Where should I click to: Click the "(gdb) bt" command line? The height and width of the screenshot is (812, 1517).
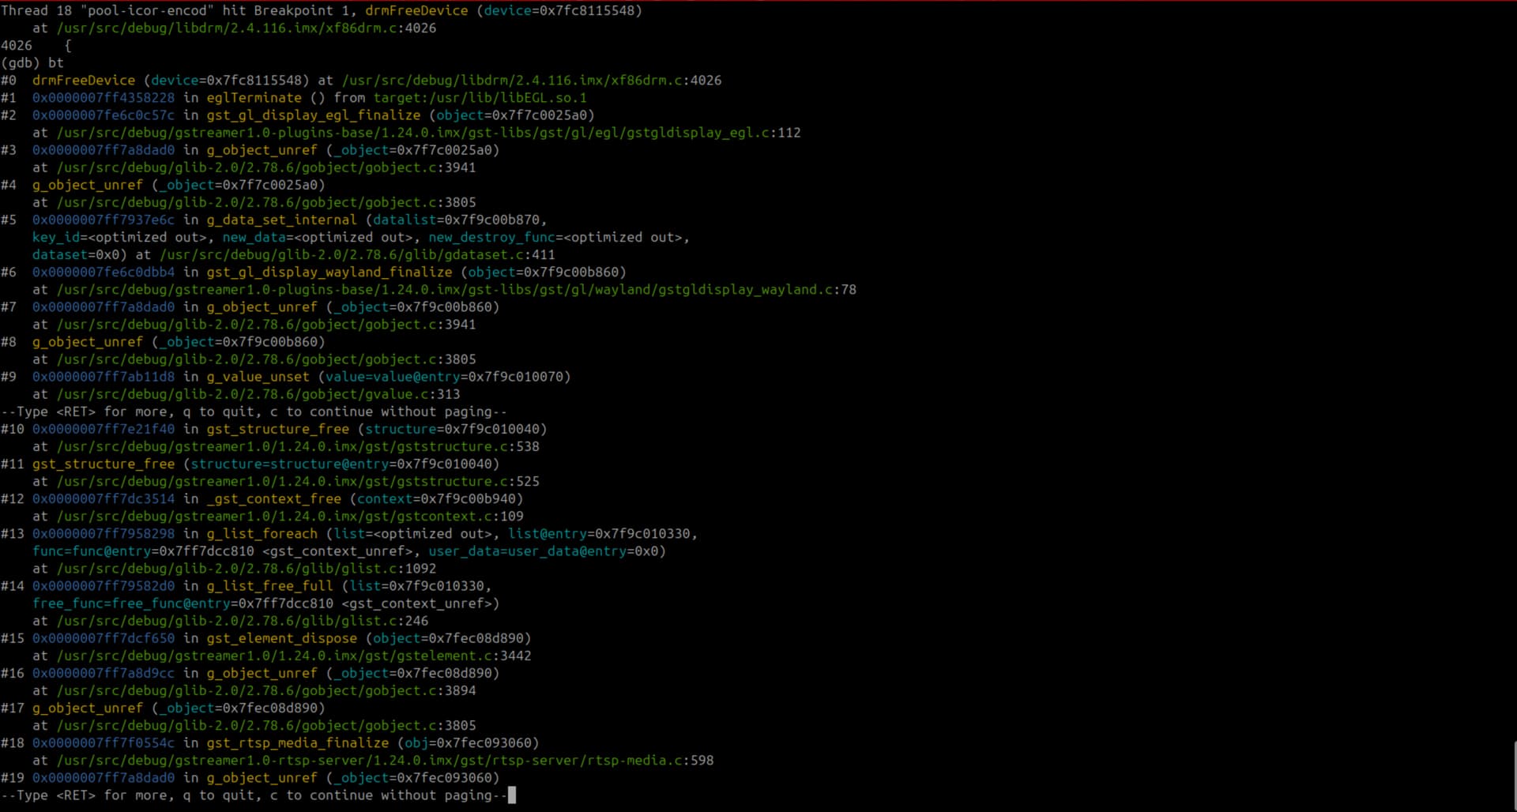tap(32, 63)
